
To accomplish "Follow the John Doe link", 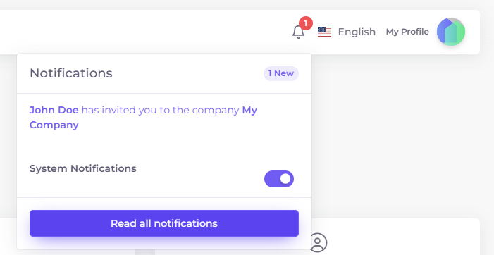I will pyautogui.click(x=54, y=110).
